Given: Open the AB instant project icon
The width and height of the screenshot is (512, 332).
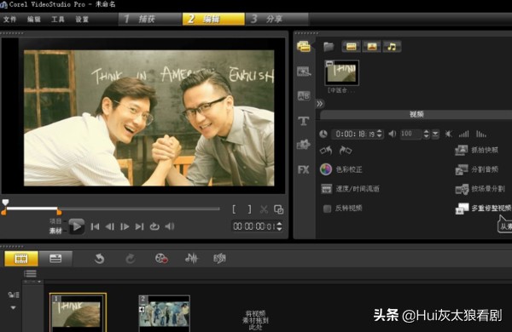Looking at the screenshot, I should coord(303,96).
